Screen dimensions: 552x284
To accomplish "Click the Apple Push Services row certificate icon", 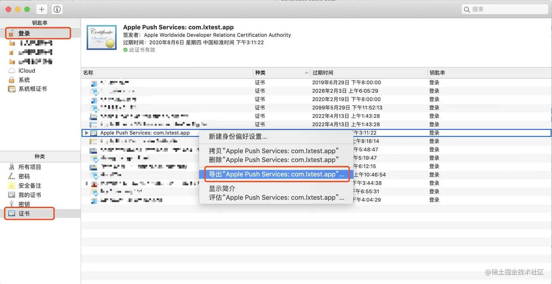I will pos(93,133).
